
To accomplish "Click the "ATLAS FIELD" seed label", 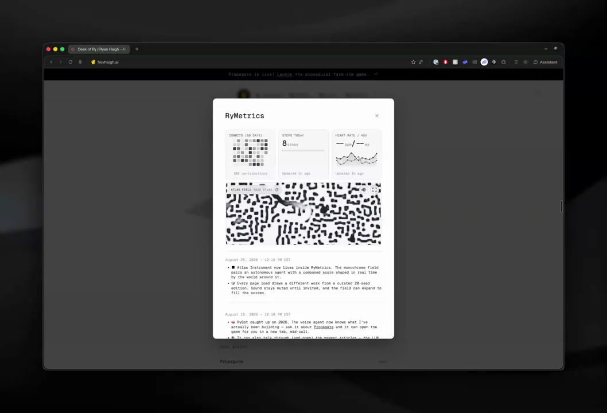I will pos(241,190).
